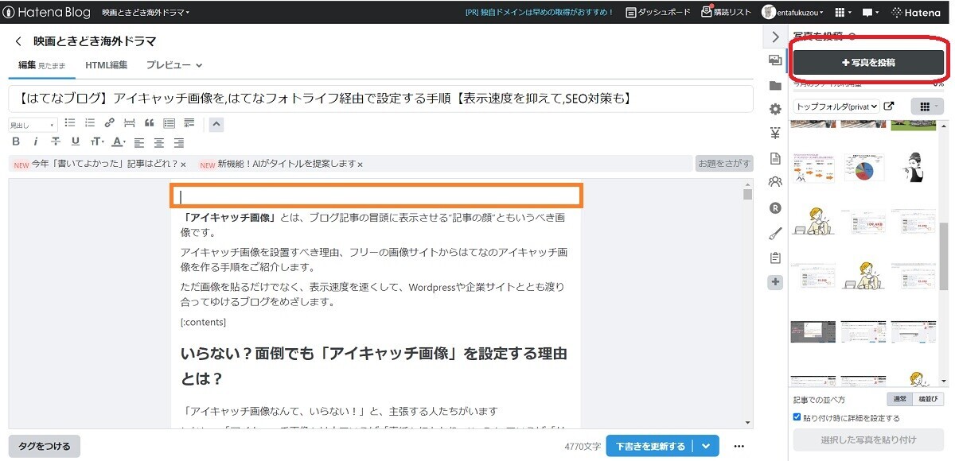Screen dimensions: 955x461
Task: Toggle underline formatting in the editor
Action: (x=76, y=141)
